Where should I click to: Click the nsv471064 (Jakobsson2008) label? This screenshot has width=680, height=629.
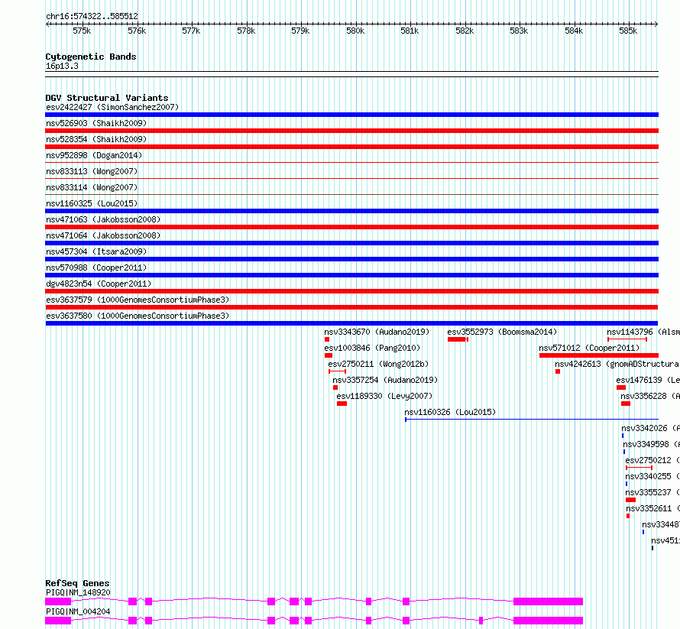tap(103, 235)
